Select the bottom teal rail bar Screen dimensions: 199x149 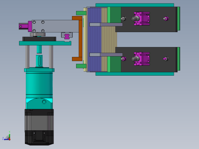[x=135, y=74]
